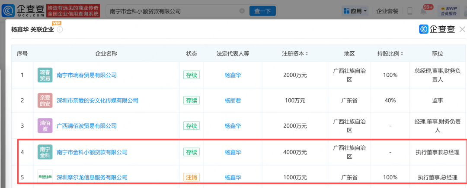This screenshot has width=467, height=188.
Task: Click the 企业名称 column header
Action: [x=106, y=54]
